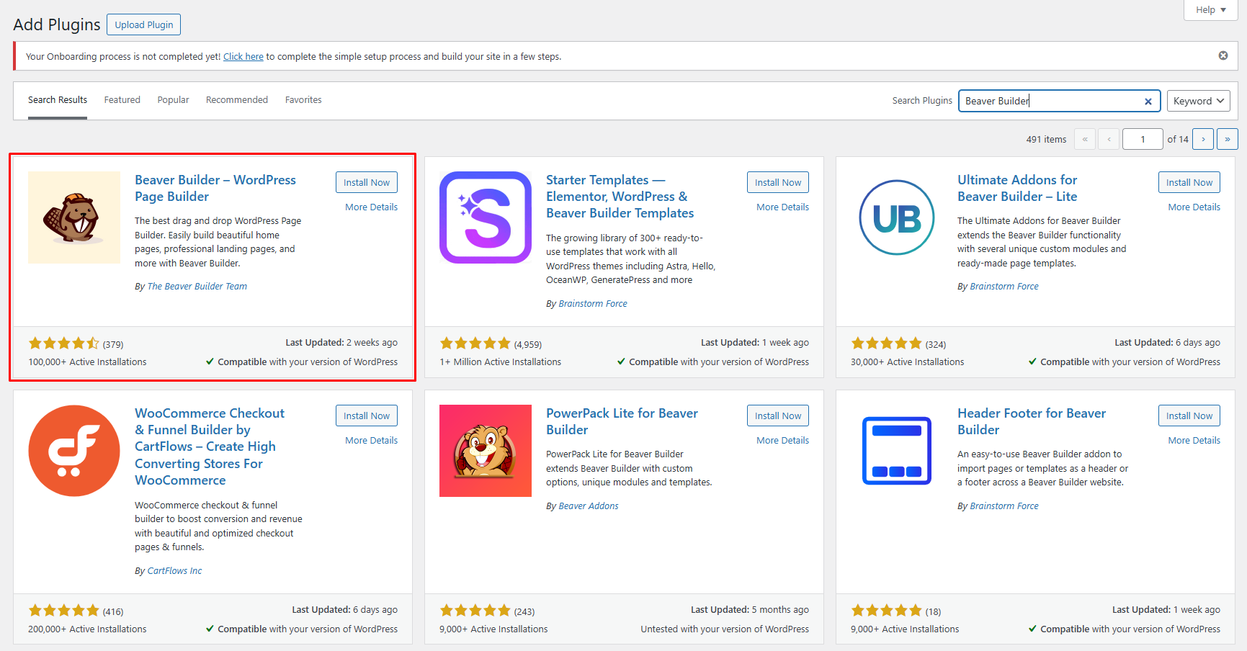Install Beaver Builder WordPress Page Builder
The height and width of the screenshot is (651, 1247).
(x=367, y=182)
